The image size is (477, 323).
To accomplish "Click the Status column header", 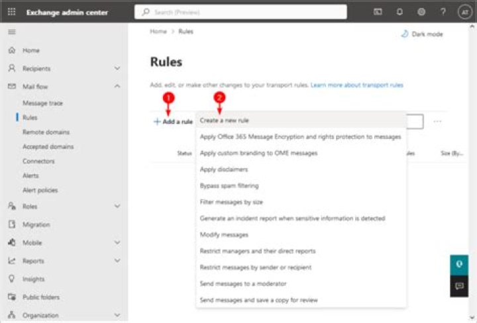I will 184,154.
